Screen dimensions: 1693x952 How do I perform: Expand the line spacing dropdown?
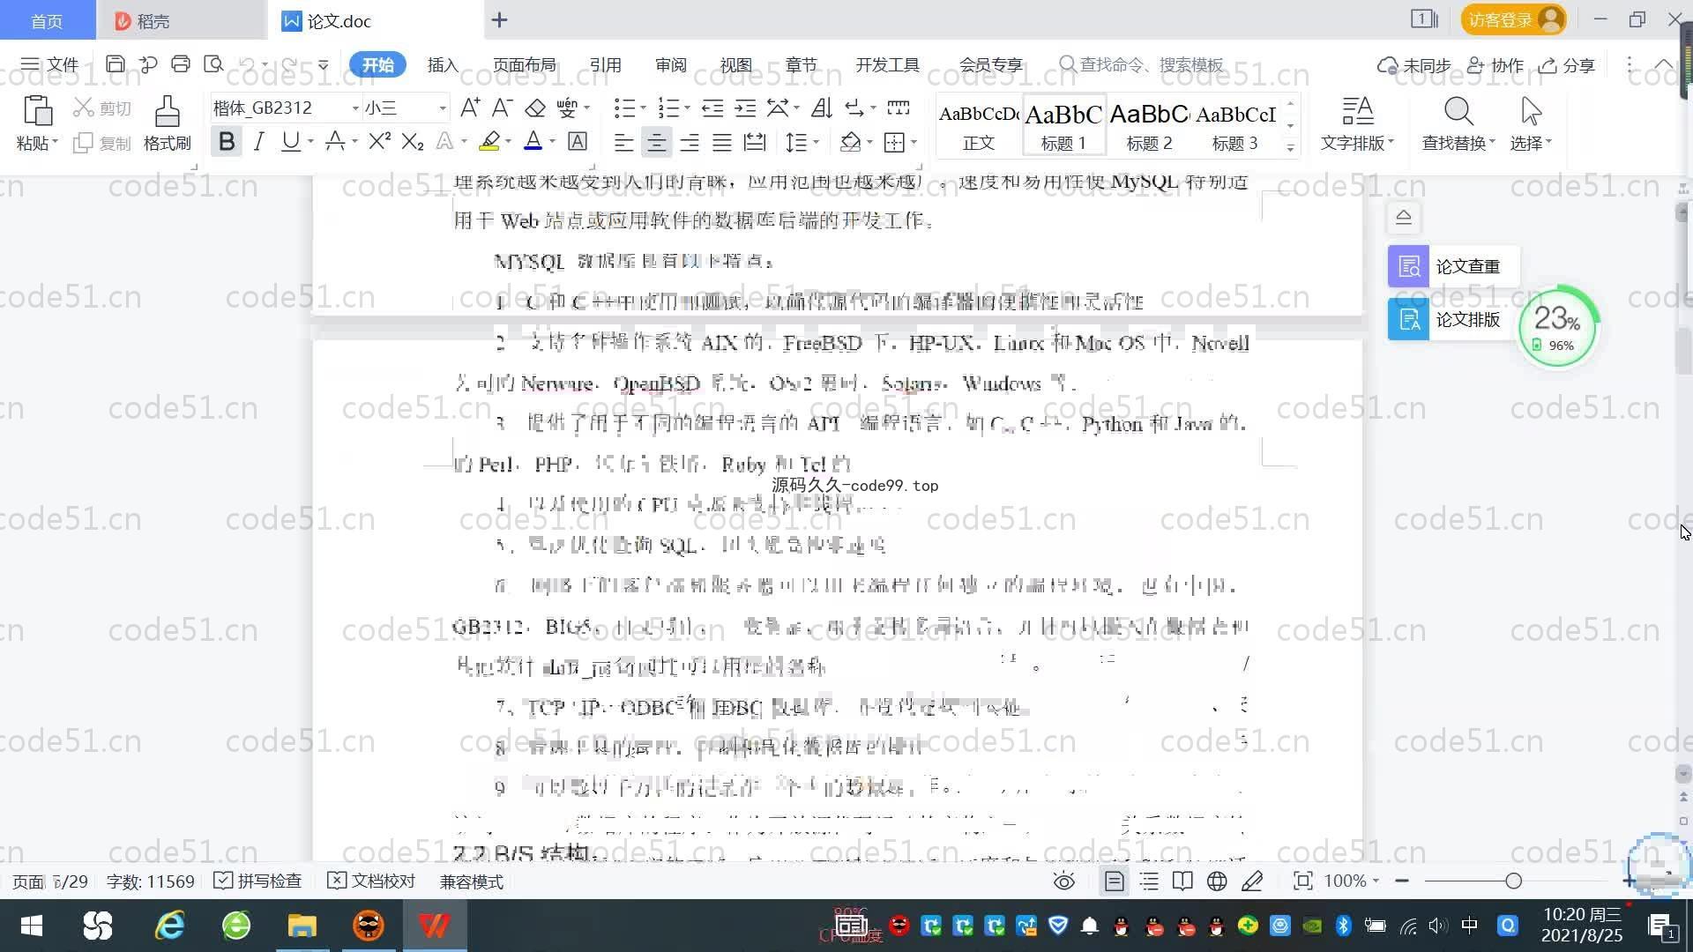click(817, 142)
